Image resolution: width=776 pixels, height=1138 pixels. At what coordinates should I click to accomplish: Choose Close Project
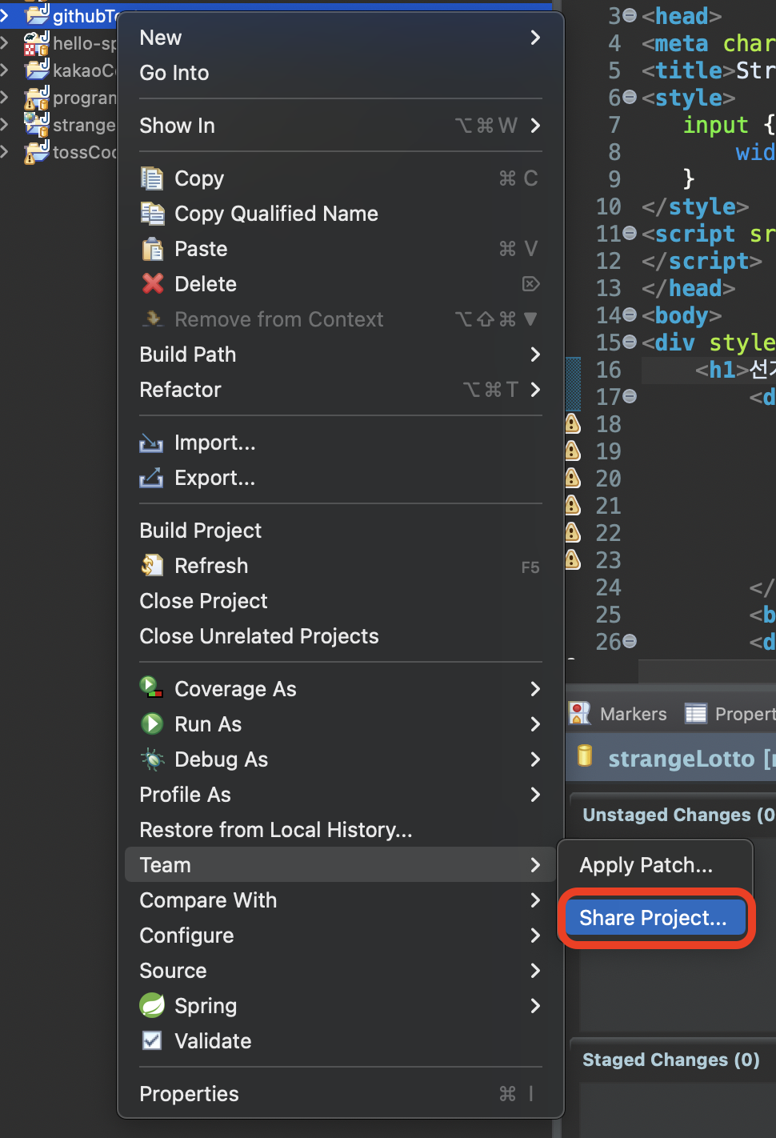(x=341, y=601)
